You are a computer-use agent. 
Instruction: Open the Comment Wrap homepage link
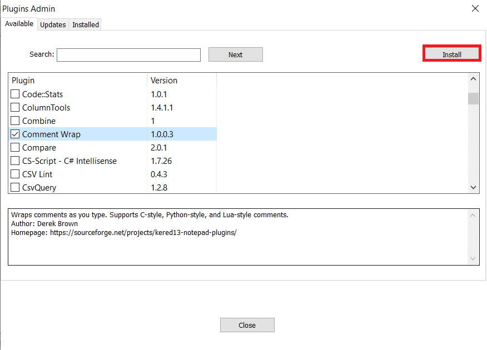(x=146, y=232)
